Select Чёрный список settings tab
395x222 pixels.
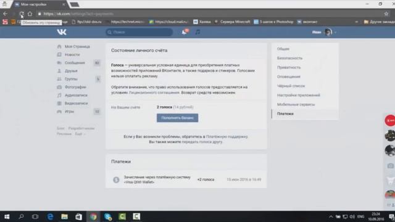point(291,86)
